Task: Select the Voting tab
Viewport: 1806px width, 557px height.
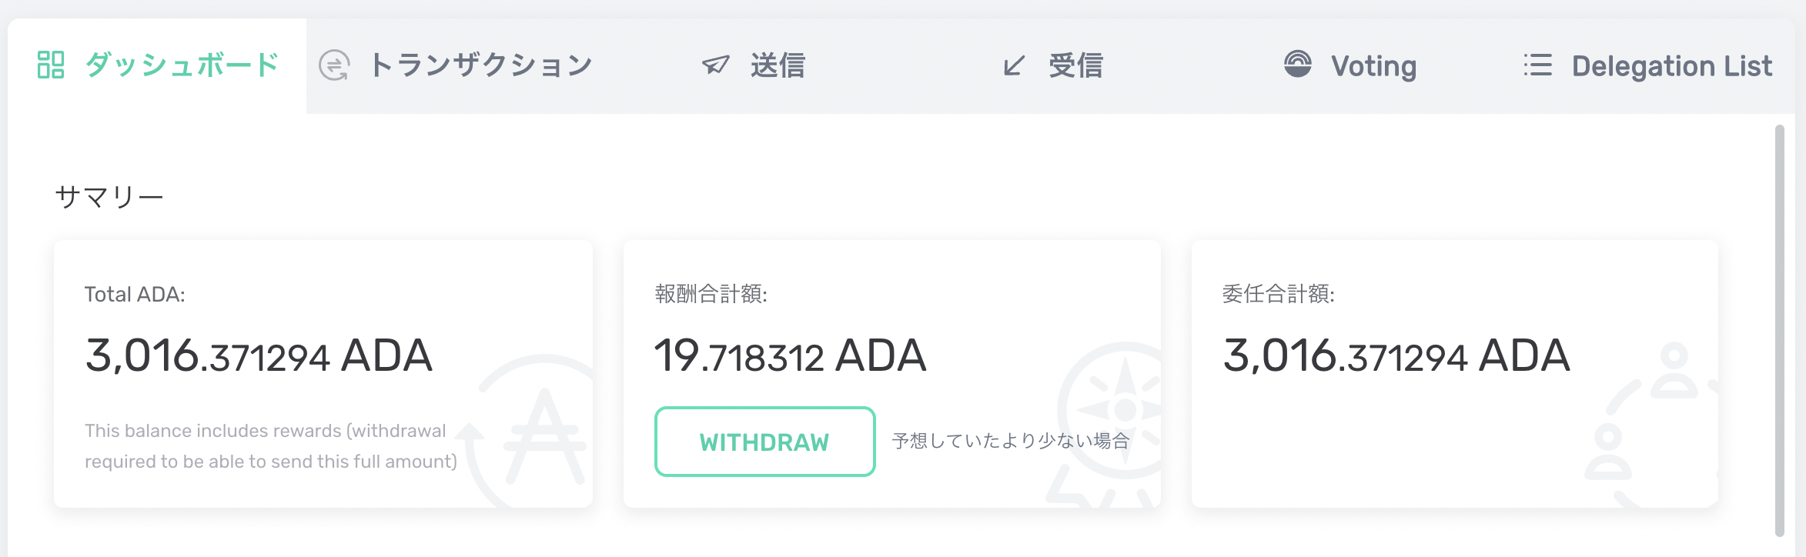Action: click(1374, 66)
